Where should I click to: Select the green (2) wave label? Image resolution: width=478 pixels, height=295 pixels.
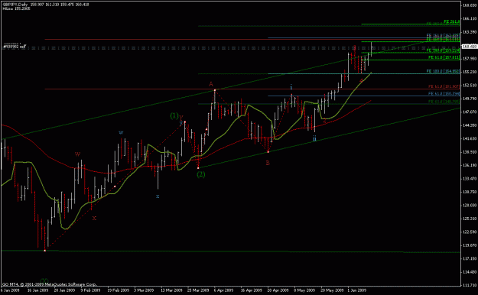click(x=200, y=174)
